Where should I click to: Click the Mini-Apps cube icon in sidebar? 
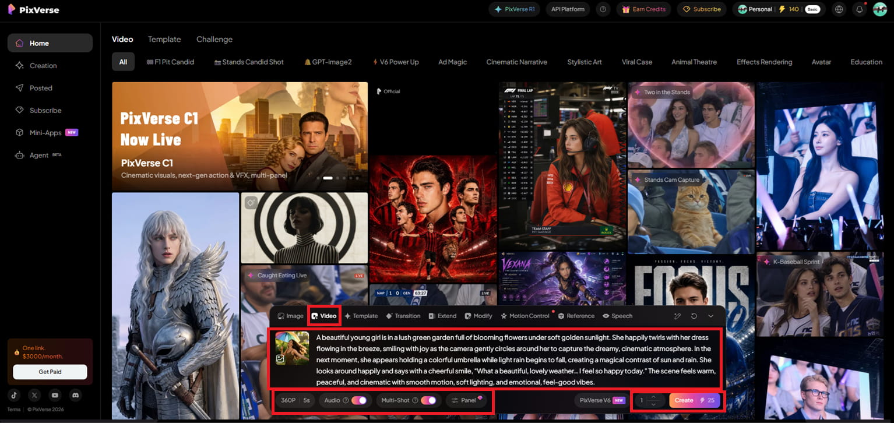click(x=20, y=133)
